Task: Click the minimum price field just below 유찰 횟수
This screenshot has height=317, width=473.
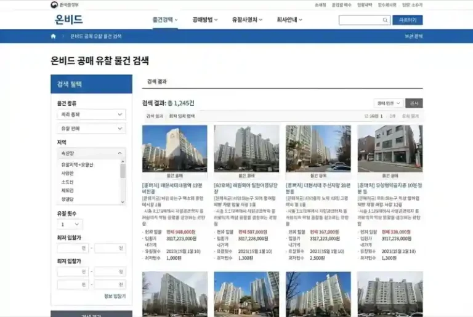Action: (73, 248)
